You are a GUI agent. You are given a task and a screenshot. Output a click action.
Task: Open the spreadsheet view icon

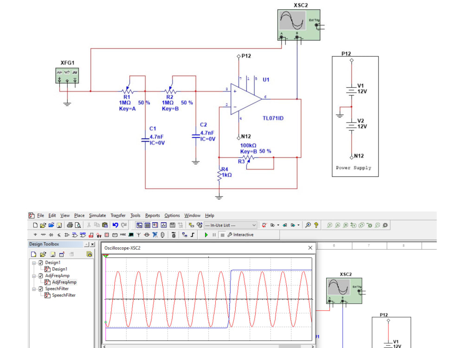[x=147, y=225]
